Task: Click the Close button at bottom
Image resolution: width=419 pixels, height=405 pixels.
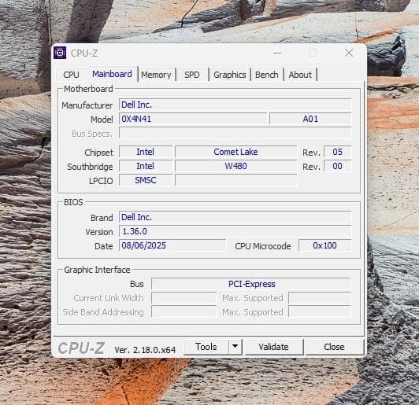Action: click(x=334, y=347)
